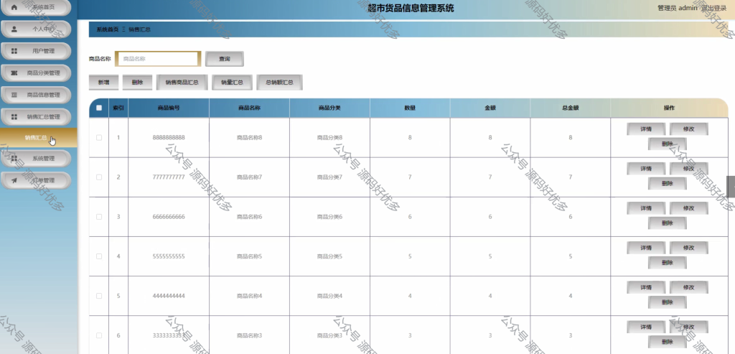The height and width of the screenshot is (354, 735).
Task: Click the icon beside 商品分类管理
Action: pyautogui.click(x=14, y=73)
